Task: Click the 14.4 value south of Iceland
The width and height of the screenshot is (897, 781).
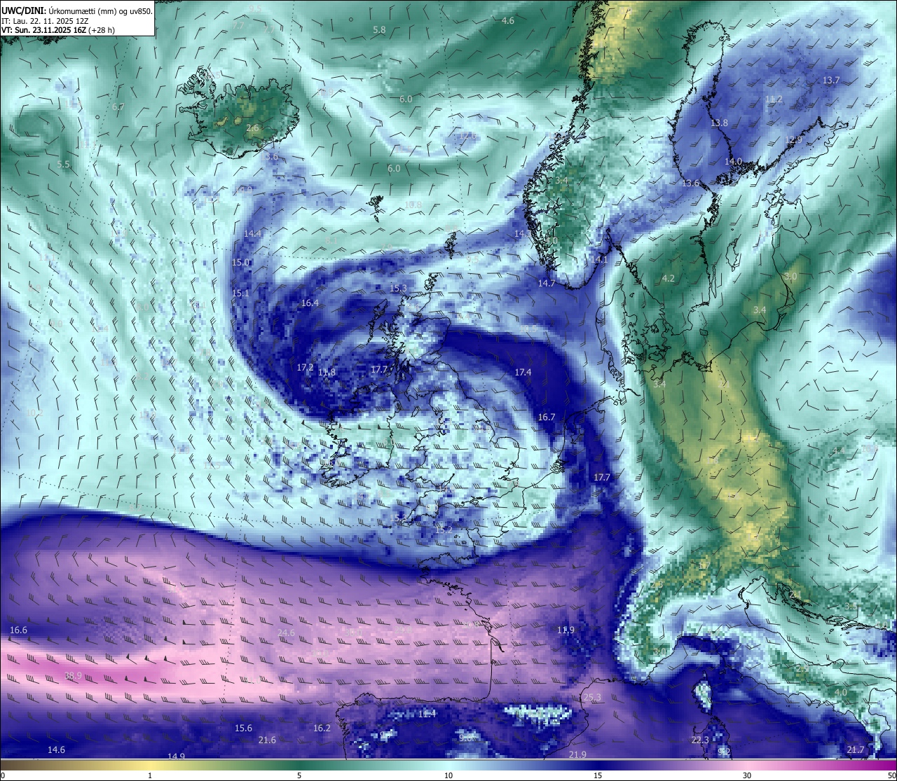Action: click(252, 234)
